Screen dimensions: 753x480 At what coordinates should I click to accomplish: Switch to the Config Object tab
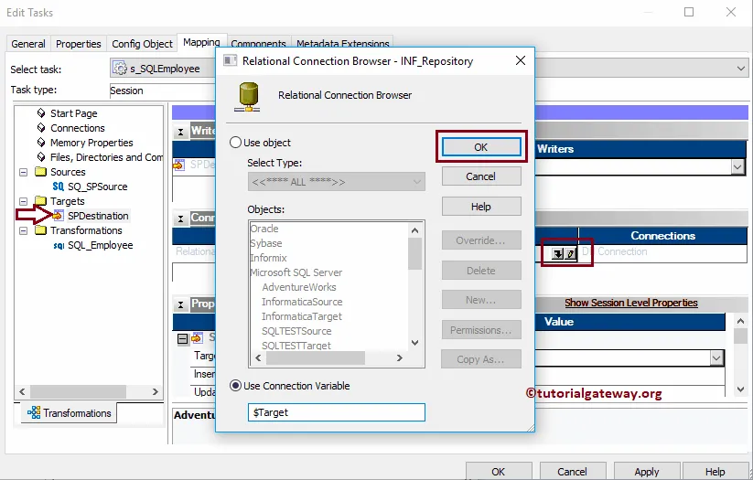click(x=142, y=44)
